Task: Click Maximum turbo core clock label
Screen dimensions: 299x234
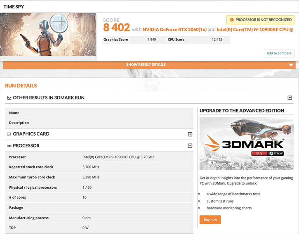Action: point(32,177)
